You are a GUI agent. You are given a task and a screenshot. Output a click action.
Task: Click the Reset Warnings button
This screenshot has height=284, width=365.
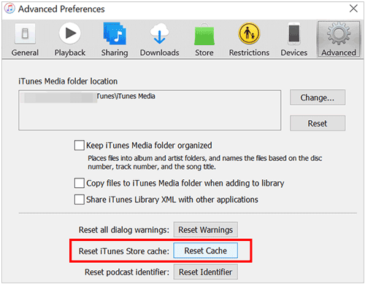[x=206, y=229]
